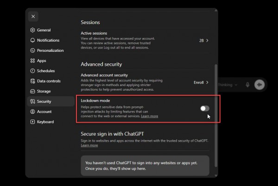278x186 pixels.
Task: Expand Active sessions chevron next to 28
Action: 207,41
